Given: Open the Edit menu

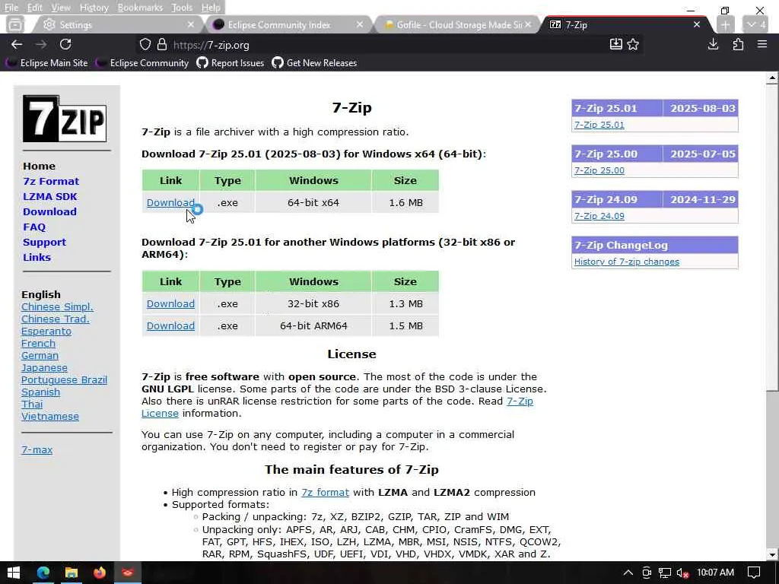Looking at the screenshot, I should click(x=35, y=8).
